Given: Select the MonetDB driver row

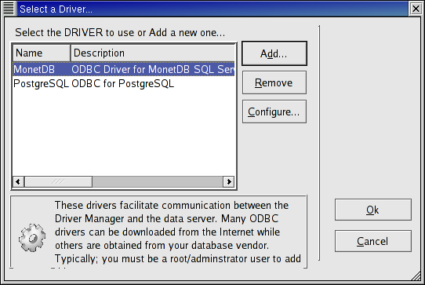Looking at the screenshot, I should [124, 69].
